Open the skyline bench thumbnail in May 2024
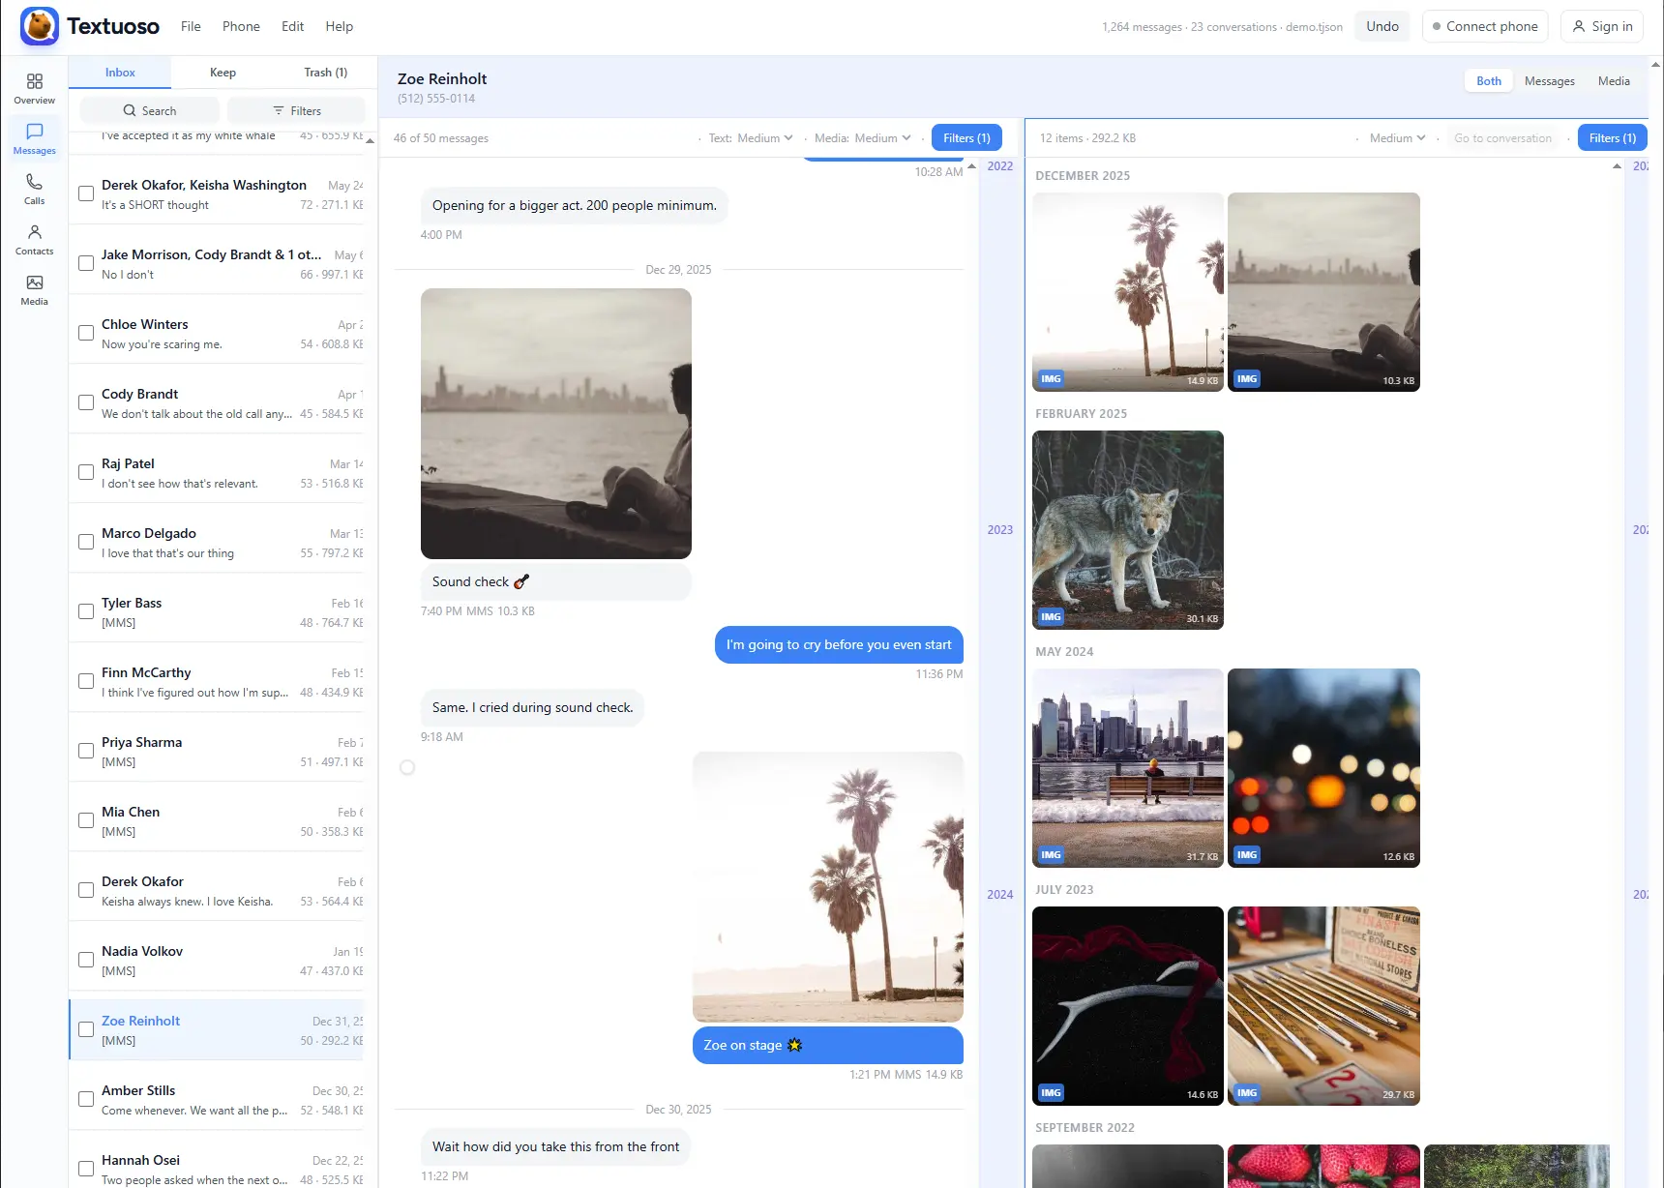Viewport: 1664px width, 1188px height. pyautogui.click(x=1128, y=768)
